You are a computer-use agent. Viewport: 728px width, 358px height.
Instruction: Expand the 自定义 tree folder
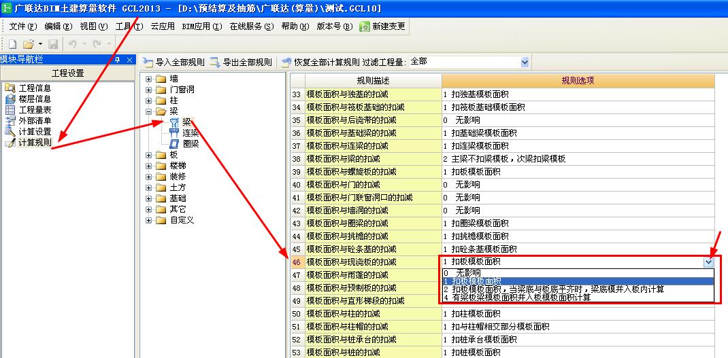(148, 220)
